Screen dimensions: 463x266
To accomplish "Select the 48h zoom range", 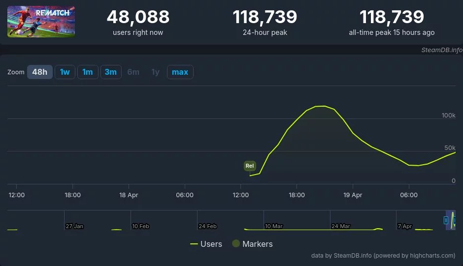I will 40,72.
